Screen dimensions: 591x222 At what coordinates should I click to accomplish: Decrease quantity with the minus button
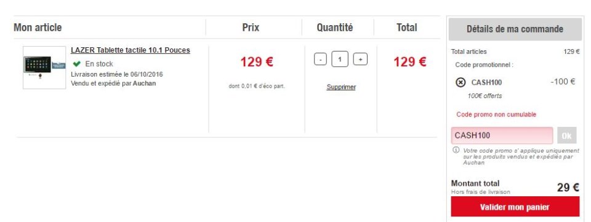click(x=320, y=59)
